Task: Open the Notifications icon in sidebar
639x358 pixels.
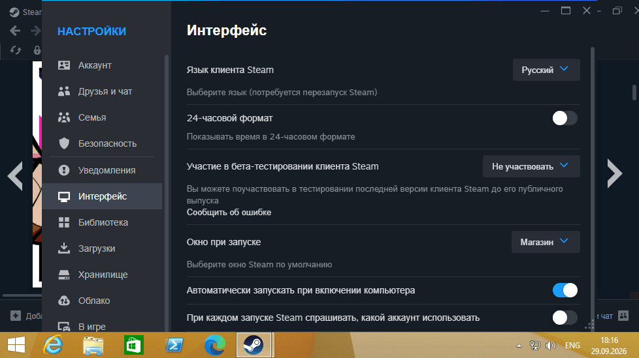Action: 64,170
